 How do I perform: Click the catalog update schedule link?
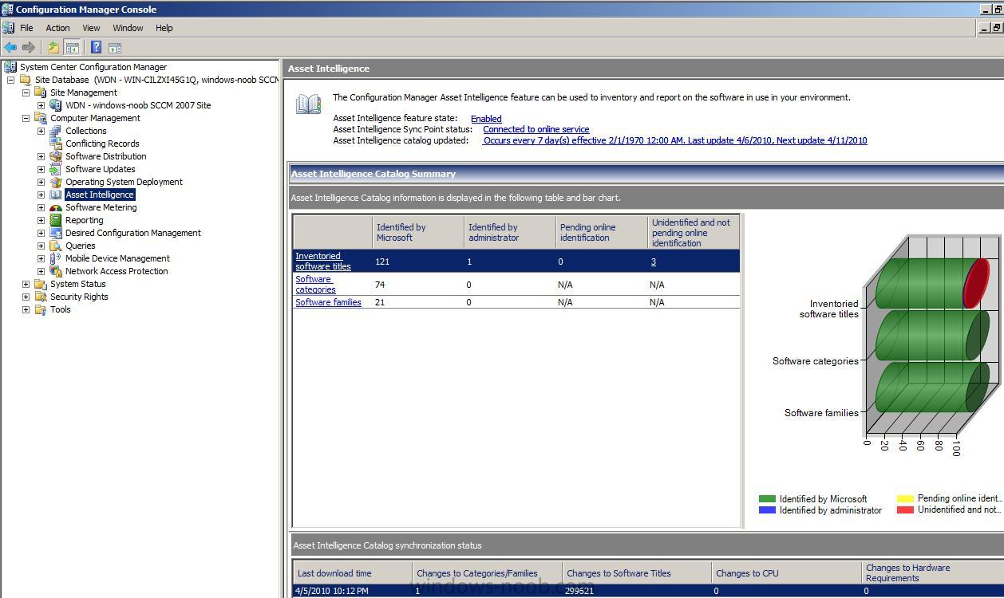pyautogui.click(x=675, y=140)
